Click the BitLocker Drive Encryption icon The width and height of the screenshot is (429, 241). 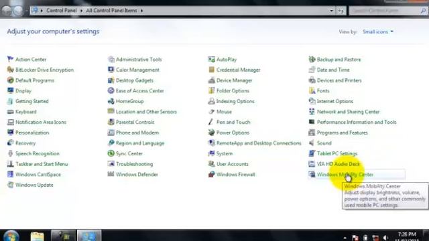coord(11,70)
